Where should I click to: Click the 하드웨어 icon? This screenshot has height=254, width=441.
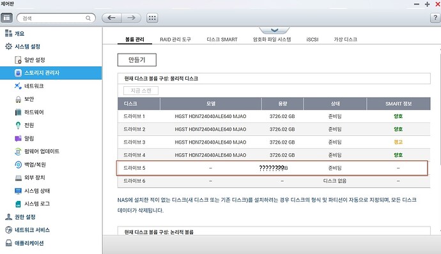[18, 112]
